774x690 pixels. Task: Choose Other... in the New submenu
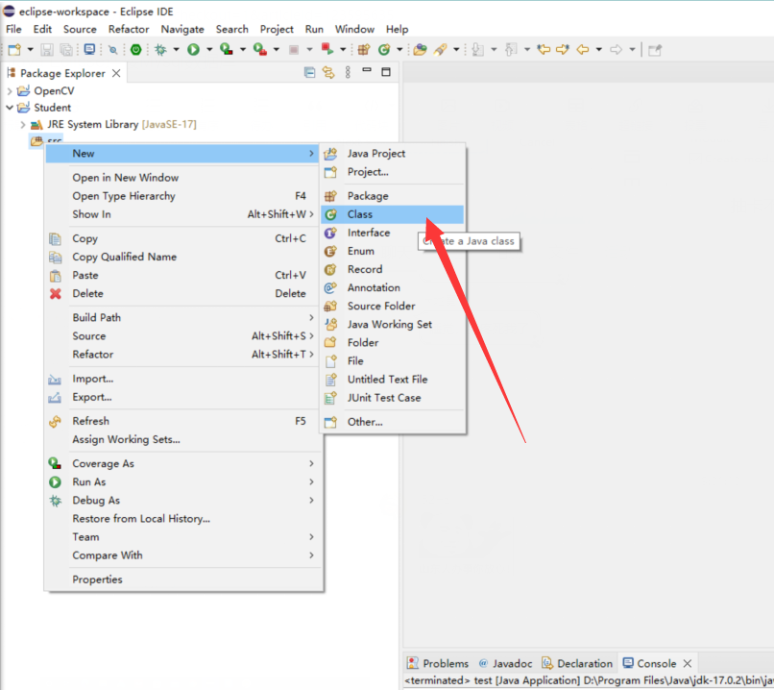(x=393, y=422)
